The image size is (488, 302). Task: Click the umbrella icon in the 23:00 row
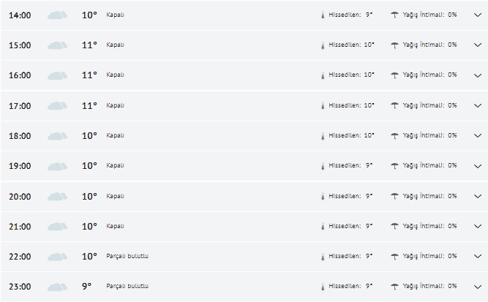(395, 286)
